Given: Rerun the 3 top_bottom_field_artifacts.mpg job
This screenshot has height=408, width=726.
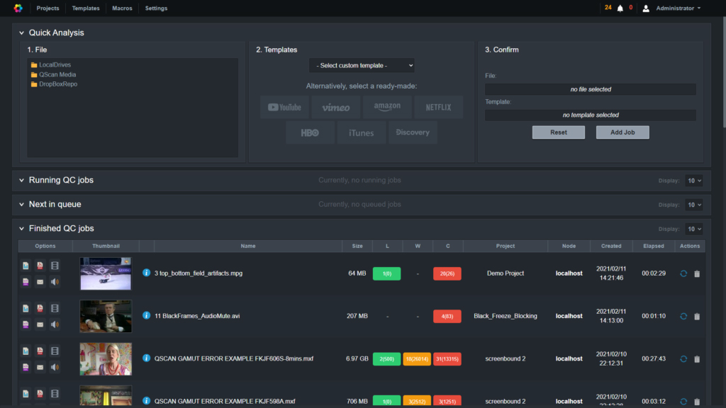Looking at the screenshot, I should [683, 273].
